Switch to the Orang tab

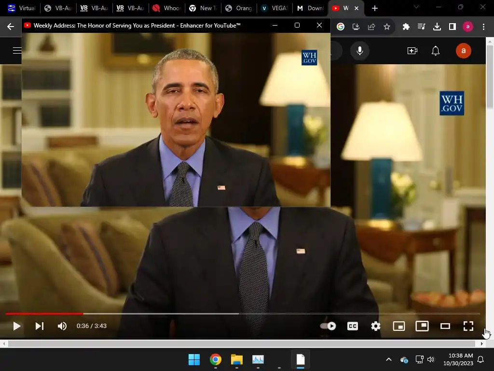[239, 8]
